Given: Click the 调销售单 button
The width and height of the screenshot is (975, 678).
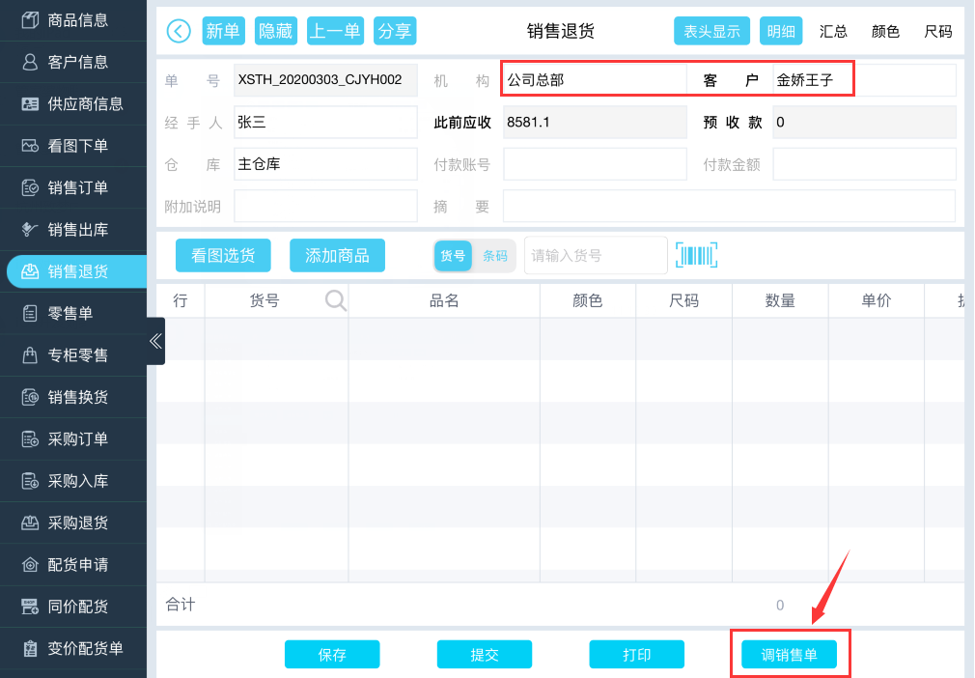Looking at the screenshot, I should point(789,655).
